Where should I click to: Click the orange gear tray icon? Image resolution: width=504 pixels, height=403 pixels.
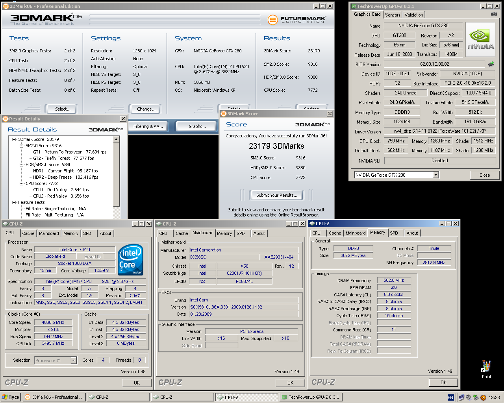tap(483, 397)
